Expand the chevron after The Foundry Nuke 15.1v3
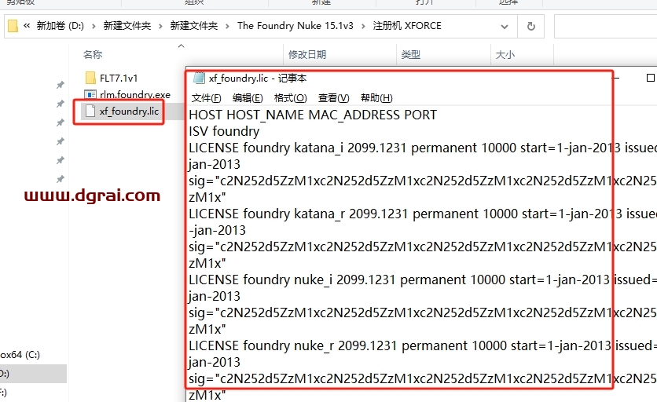Image resolution: width=657 pixels, height=402 pixels. pyautogui.click(x=362, y=26)
